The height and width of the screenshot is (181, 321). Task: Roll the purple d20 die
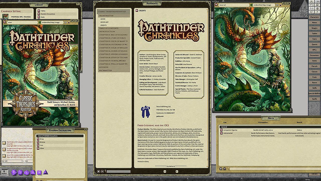point(14,172)
